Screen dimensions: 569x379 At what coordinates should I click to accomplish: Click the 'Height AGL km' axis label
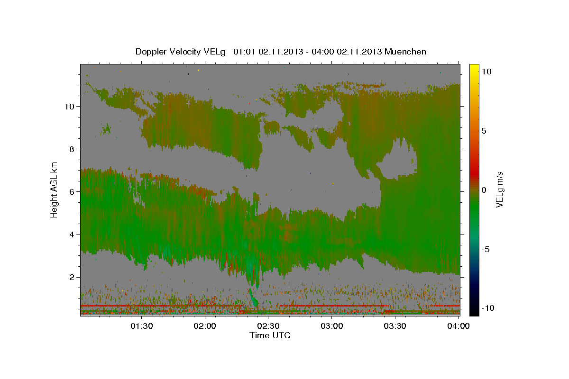click(55, 189)
